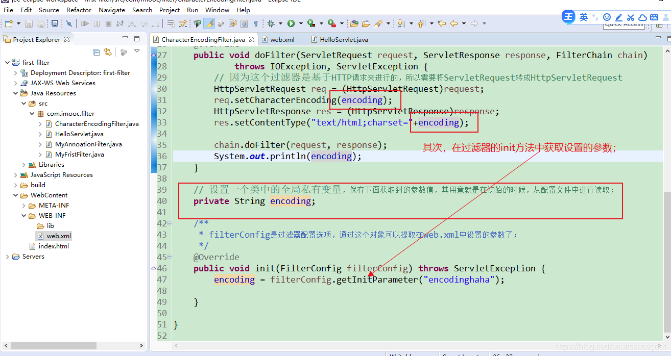Click the Previous Annotation icon
The width and height of the screenshot is (671, 356).
click(421, 23)
